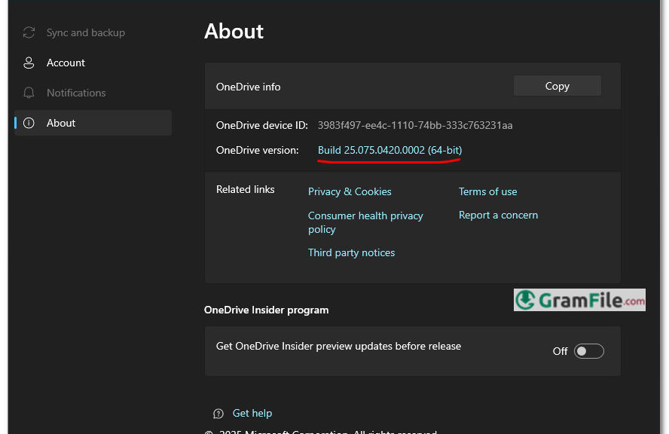
Task: Click the OneDrive info heading text
Action: [x=249, y=87]
